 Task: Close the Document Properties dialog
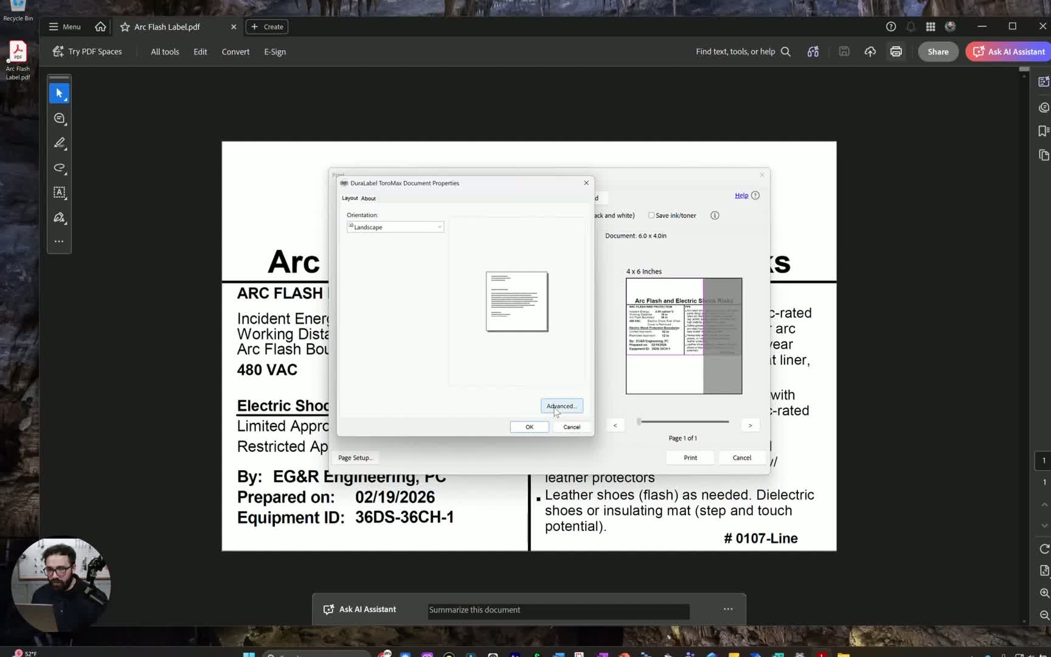coord(586,183)
